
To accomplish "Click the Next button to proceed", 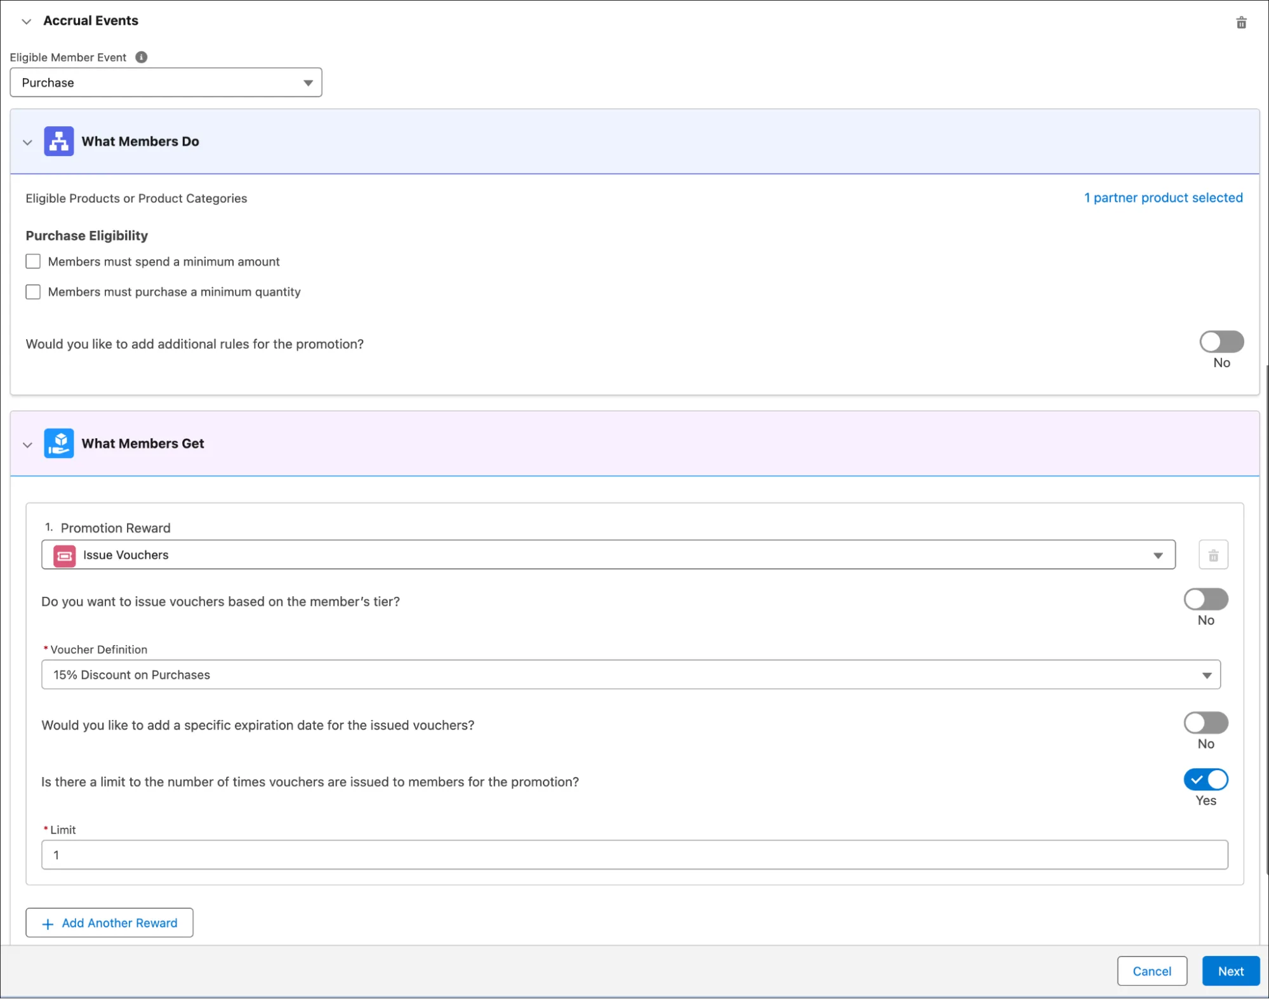I will [1231, 971].
